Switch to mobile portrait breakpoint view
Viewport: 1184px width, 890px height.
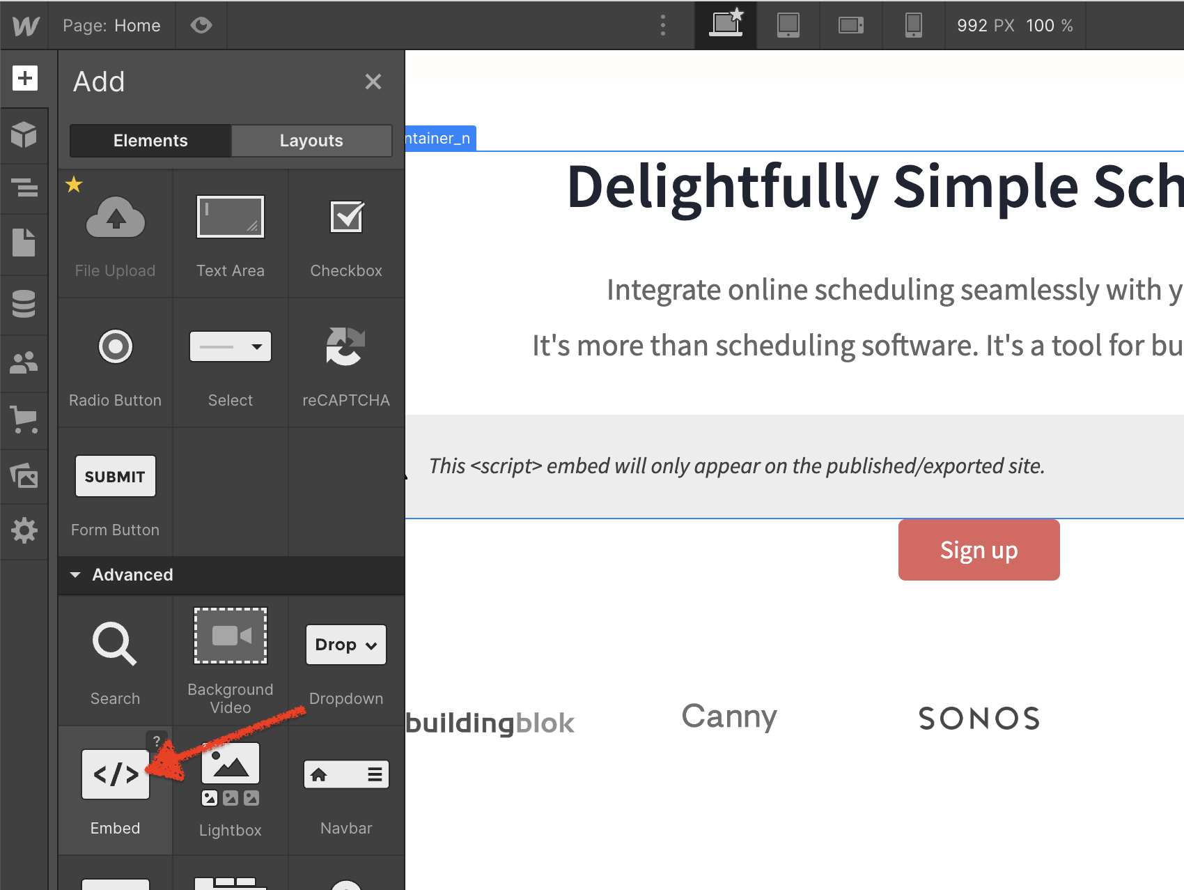click(x=914, y=26)
